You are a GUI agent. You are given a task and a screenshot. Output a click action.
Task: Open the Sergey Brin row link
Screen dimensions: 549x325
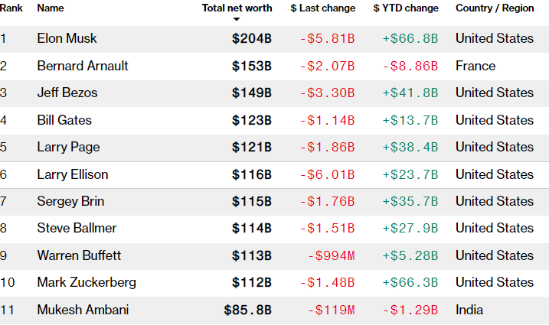coord(70,201)
